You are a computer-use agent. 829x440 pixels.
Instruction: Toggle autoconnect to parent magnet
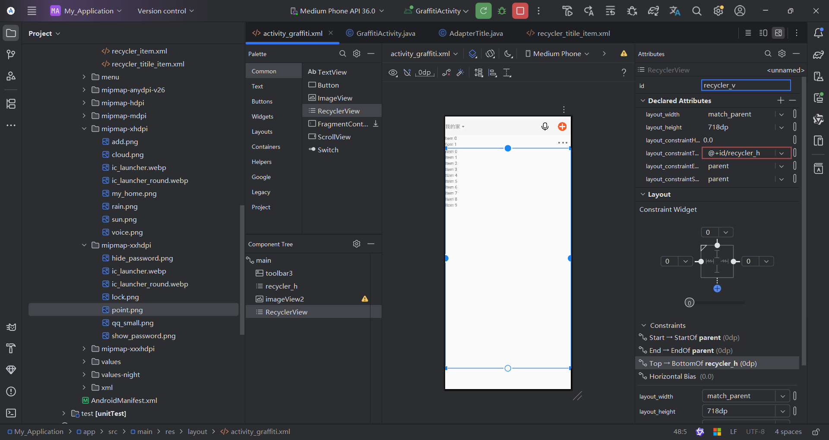click(x=407, y=72)
